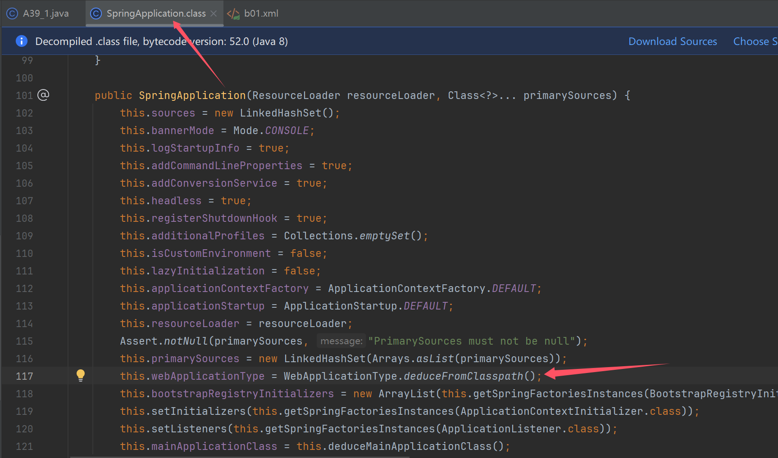Click the webApplicationType field on line 117

(208, 376)
